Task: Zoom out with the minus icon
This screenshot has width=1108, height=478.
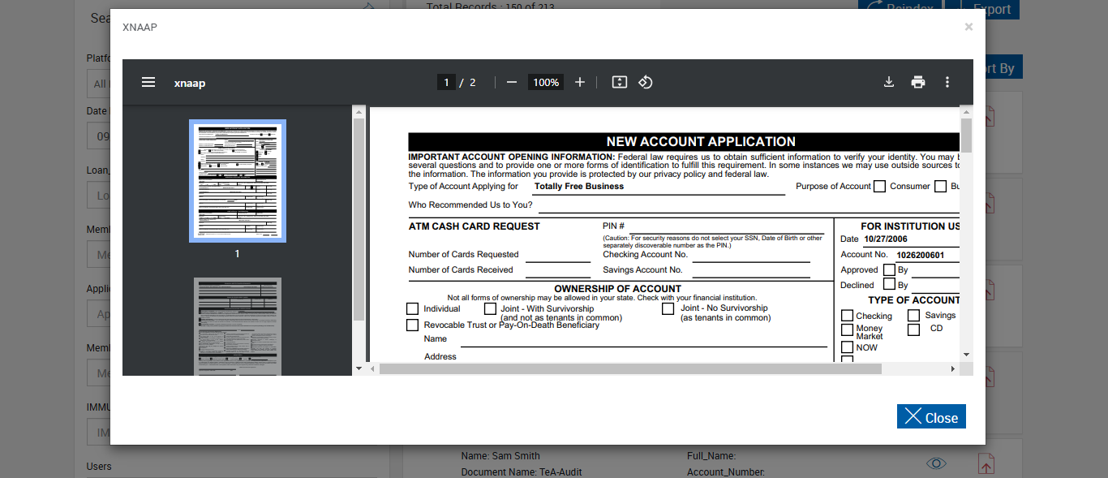Action: 512,82
